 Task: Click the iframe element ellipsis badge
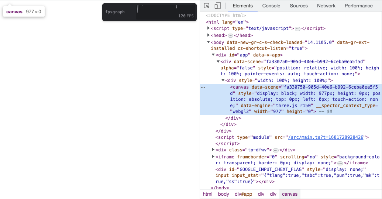pos(340,163)
